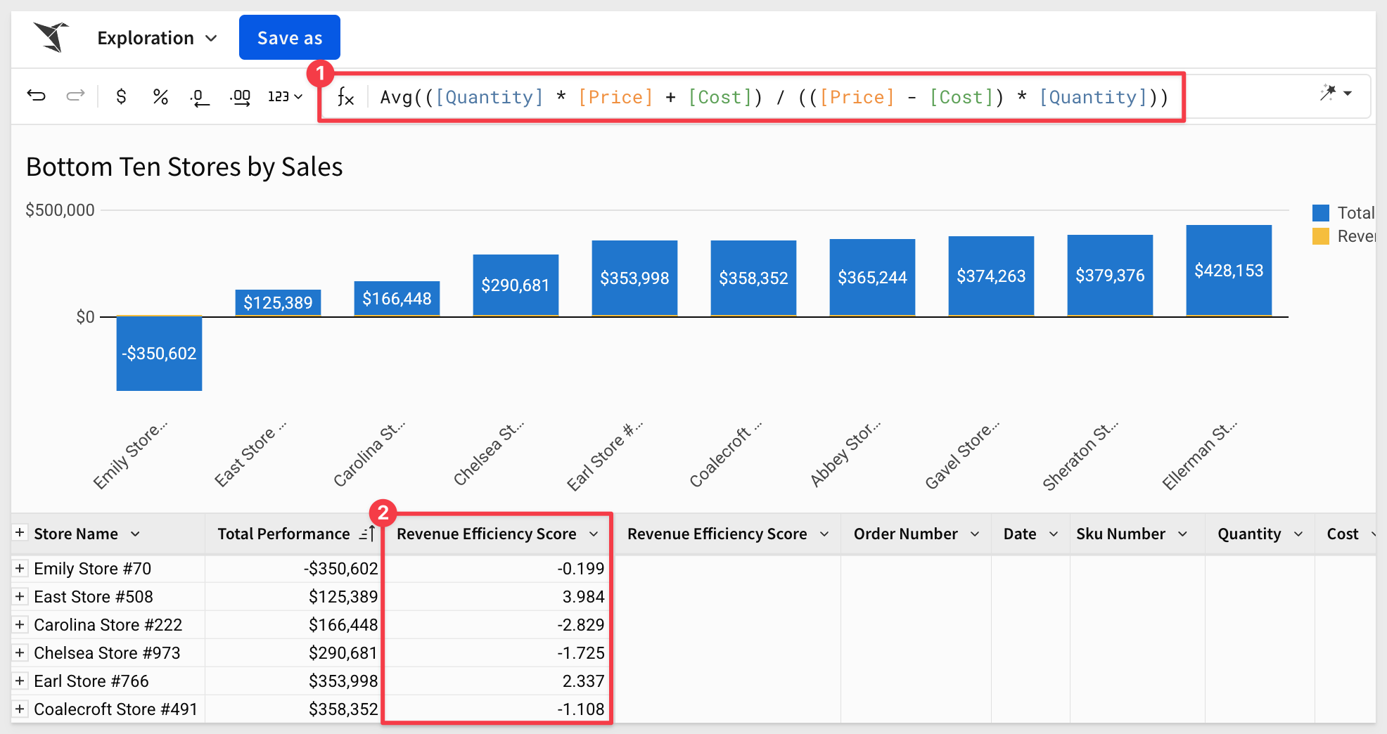Expand the Emily Store #70 row

20,568
